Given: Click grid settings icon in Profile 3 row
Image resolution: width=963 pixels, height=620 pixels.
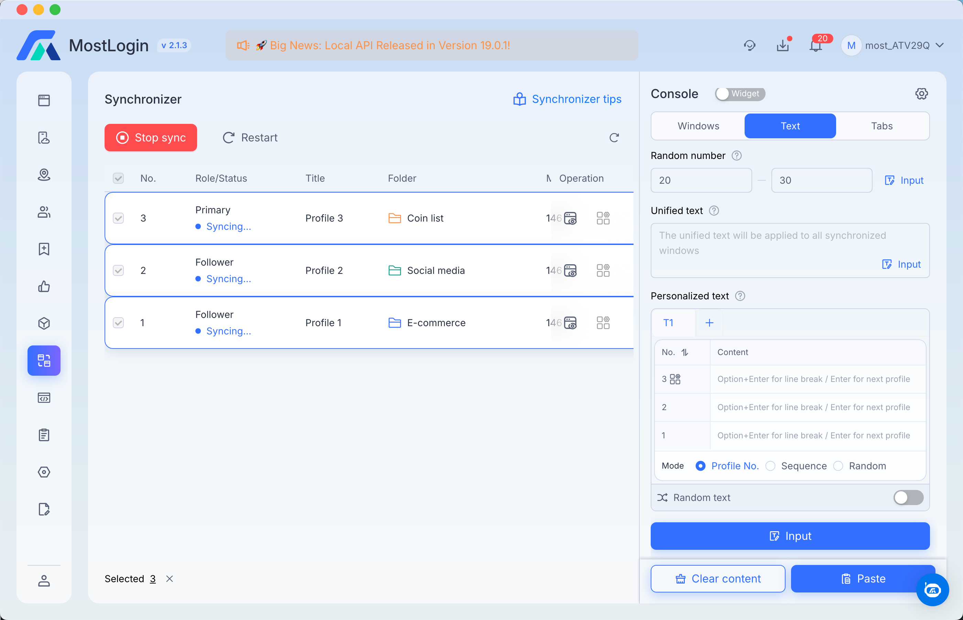Looking at the screenshot, I should pos(603,218).
